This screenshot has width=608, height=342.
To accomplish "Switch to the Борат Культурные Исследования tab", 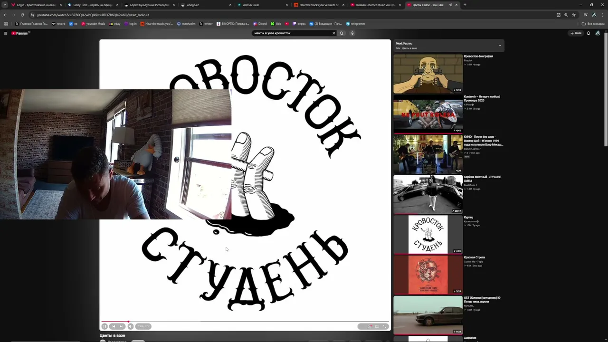I will pos(149,5).
